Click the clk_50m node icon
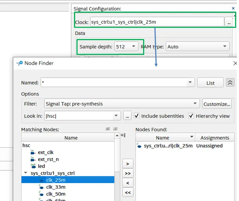This screenshot has height=201, width=239. pos(41,194)
